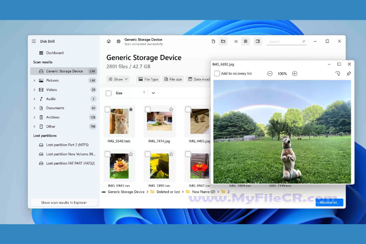Screen dimensions: 366x244
Task: Open the IMG_5548.heic kitten thumbnail
Action: 119,121
